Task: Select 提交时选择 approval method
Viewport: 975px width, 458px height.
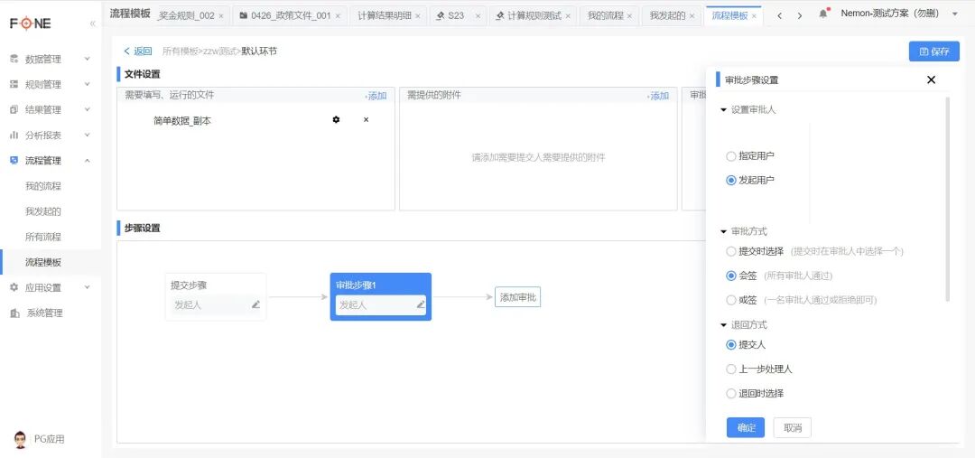Action: click(731, 252)
